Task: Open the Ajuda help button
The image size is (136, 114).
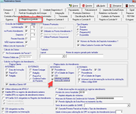Action: (101, 6)
